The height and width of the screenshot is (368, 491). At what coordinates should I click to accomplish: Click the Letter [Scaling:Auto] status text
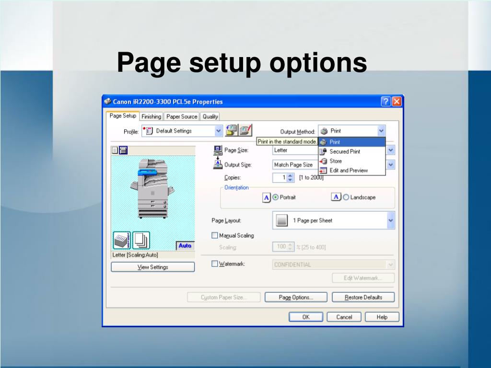tap(135, 255)
